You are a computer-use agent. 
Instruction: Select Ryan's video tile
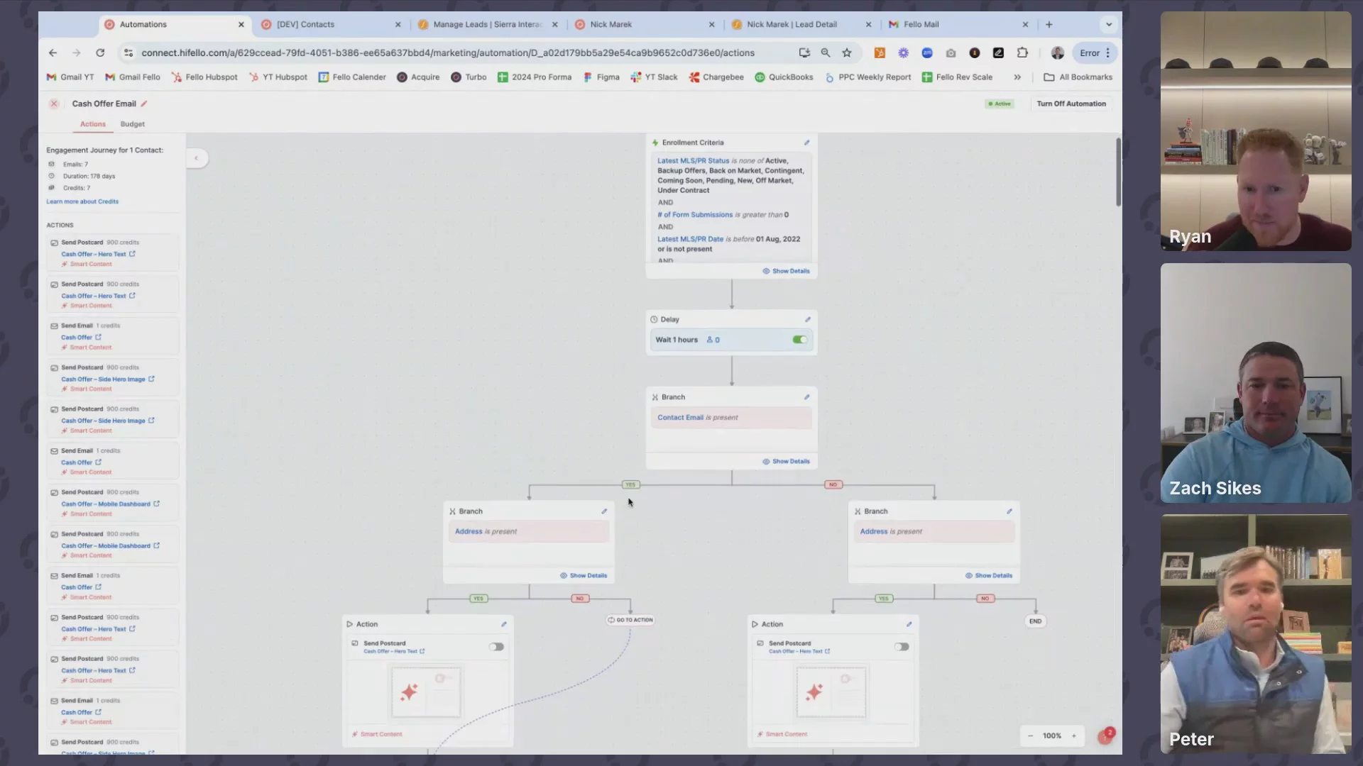pos(1256,131)
